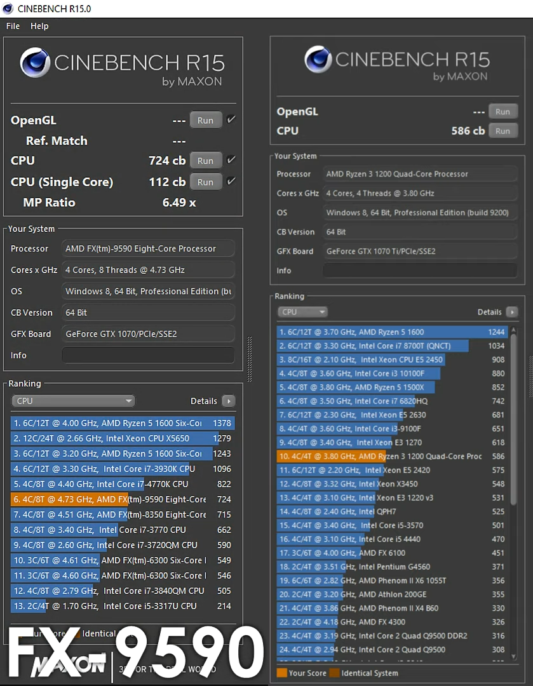Click the Cinebench R15 logo in left panel

coord(122,67)
